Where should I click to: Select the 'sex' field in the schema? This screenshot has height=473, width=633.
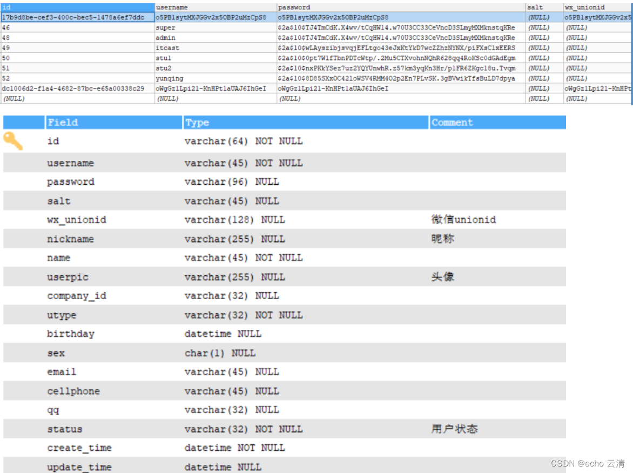tap(56, 353)
